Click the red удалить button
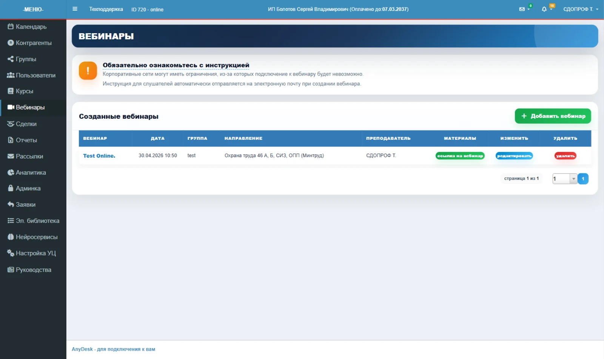This screenshot has width=604, height=359. pyautogui.click(x=565, y=156)
